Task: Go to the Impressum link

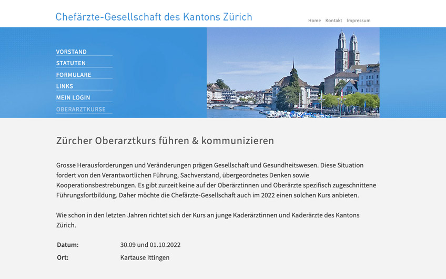Action: coord(358,21)
